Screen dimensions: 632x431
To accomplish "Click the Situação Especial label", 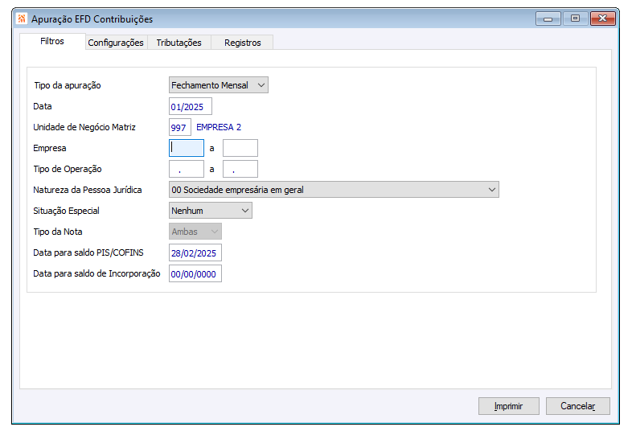I will tap(66, 211).
